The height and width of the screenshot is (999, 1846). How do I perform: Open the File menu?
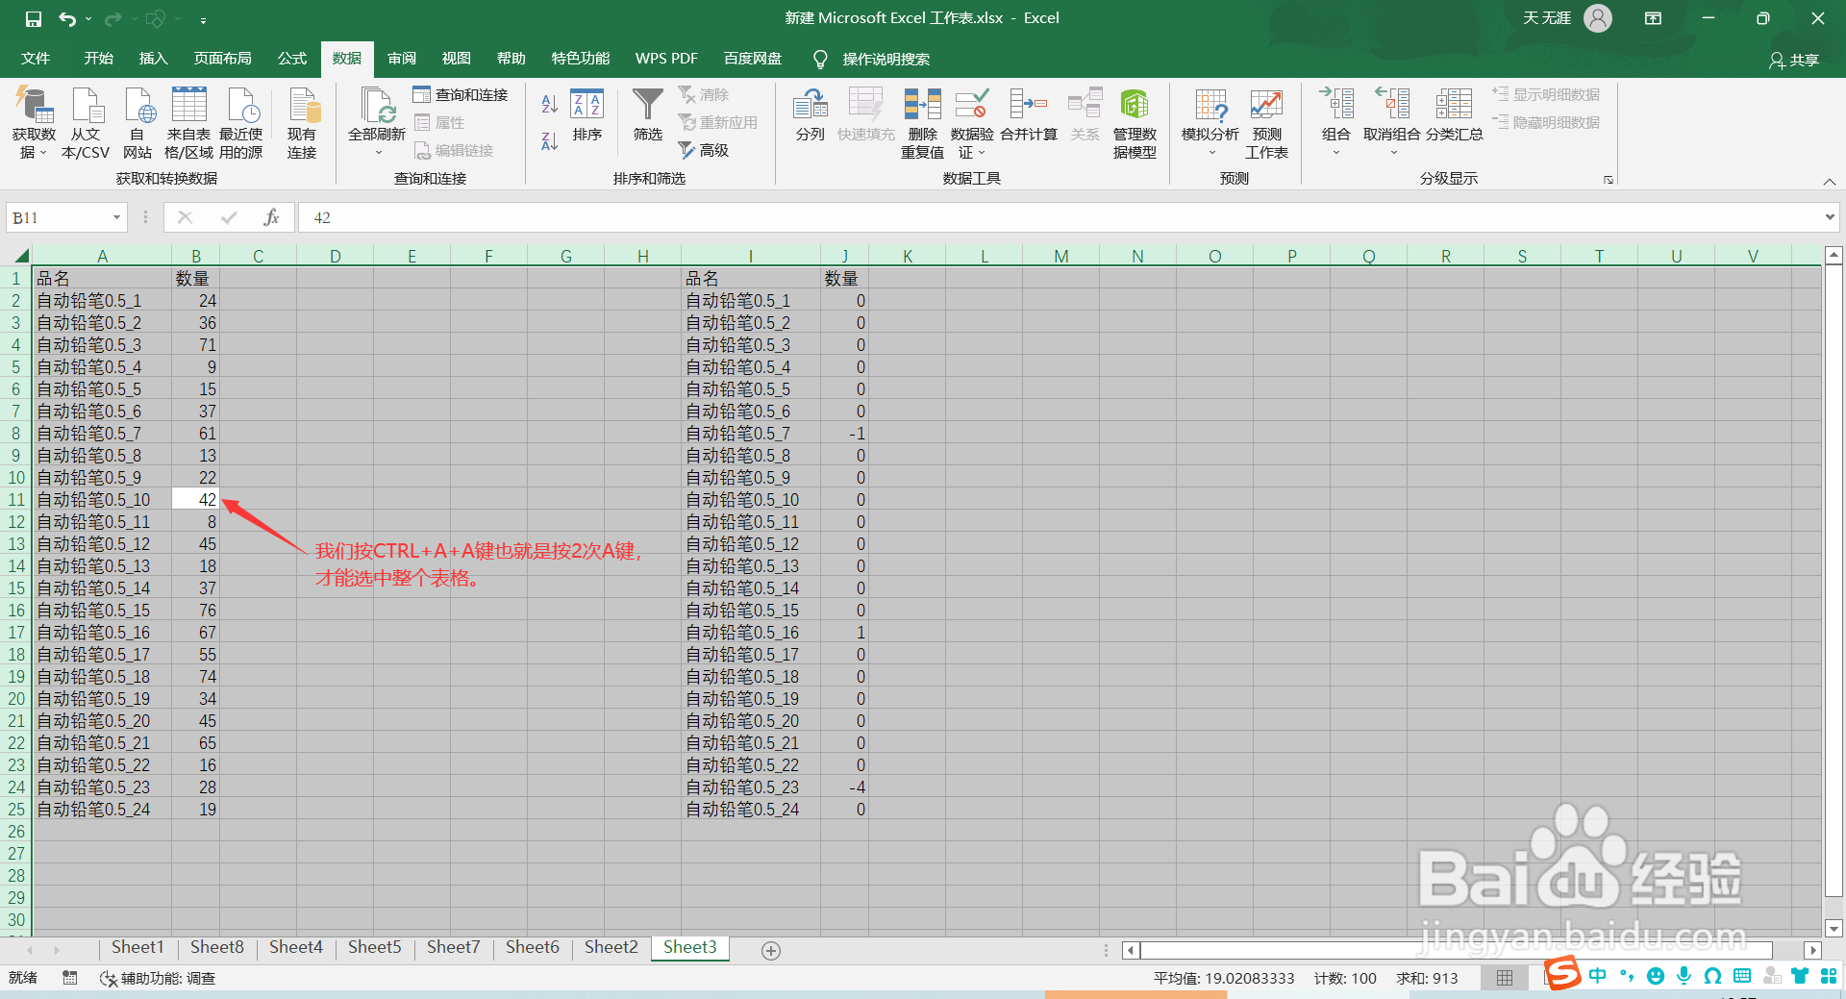[36, 59]
